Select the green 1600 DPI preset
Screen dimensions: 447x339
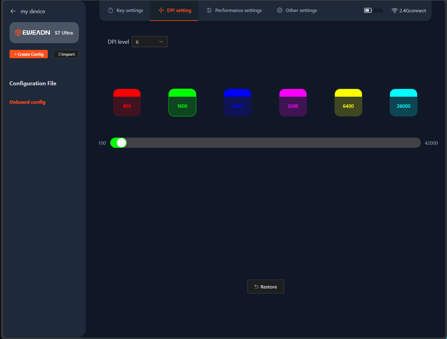(182, 103)
